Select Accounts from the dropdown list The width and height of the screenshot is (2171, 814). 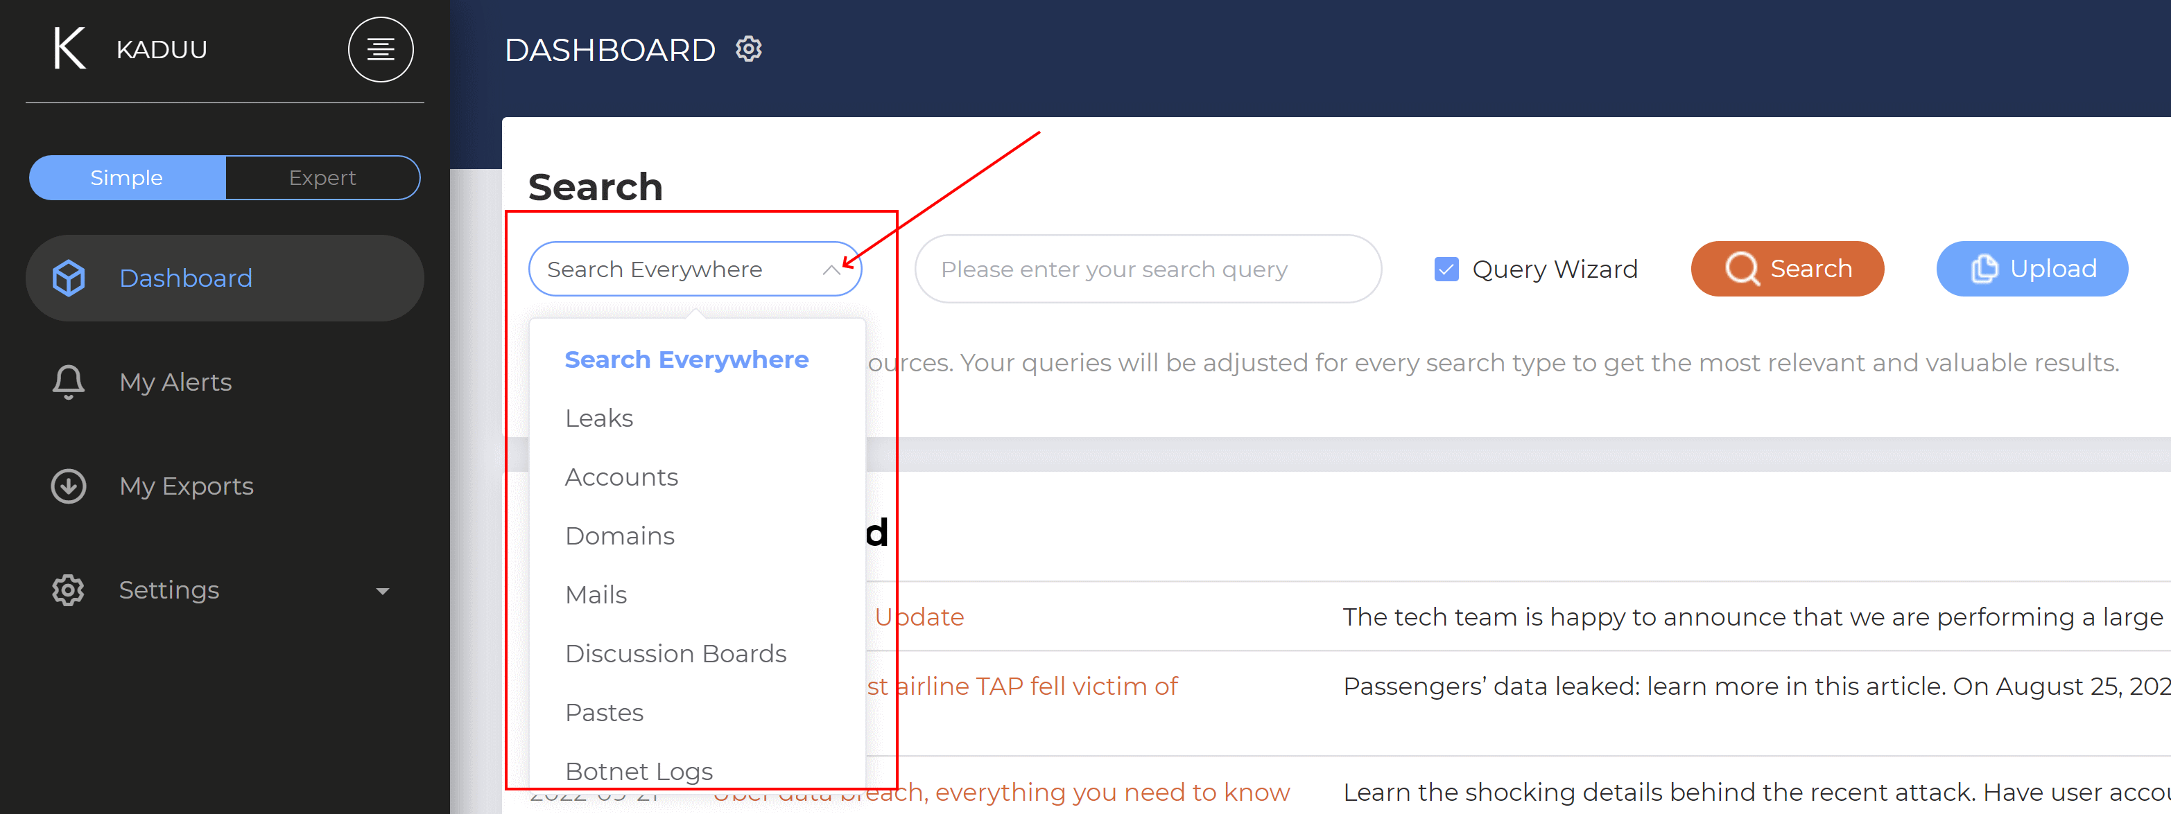pos(621,477)
